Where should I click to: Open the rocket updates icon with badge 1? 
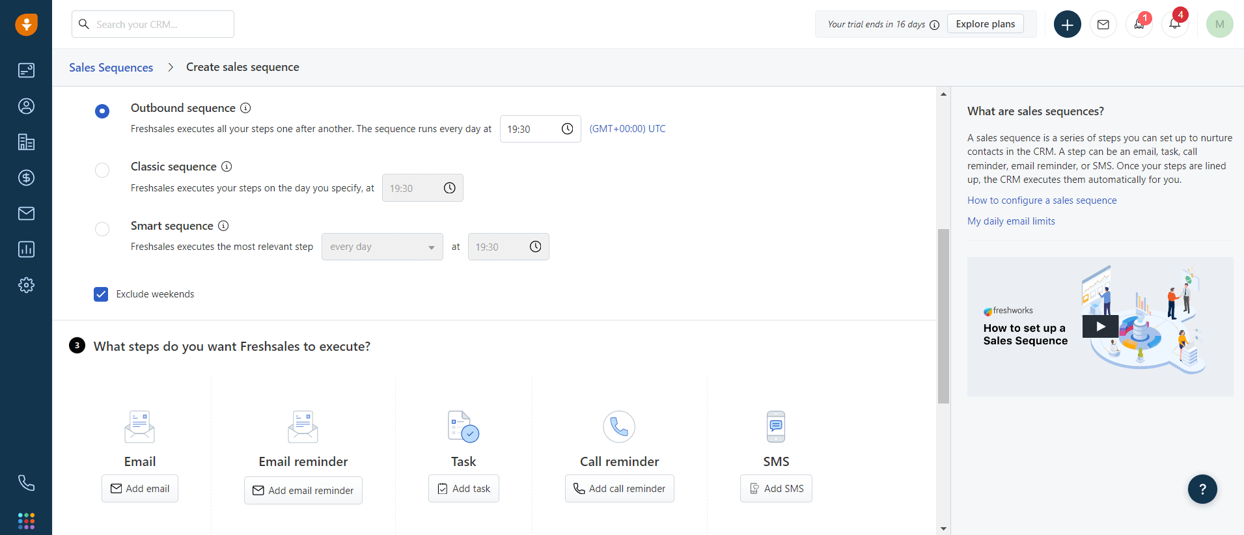coord(1139,25)
